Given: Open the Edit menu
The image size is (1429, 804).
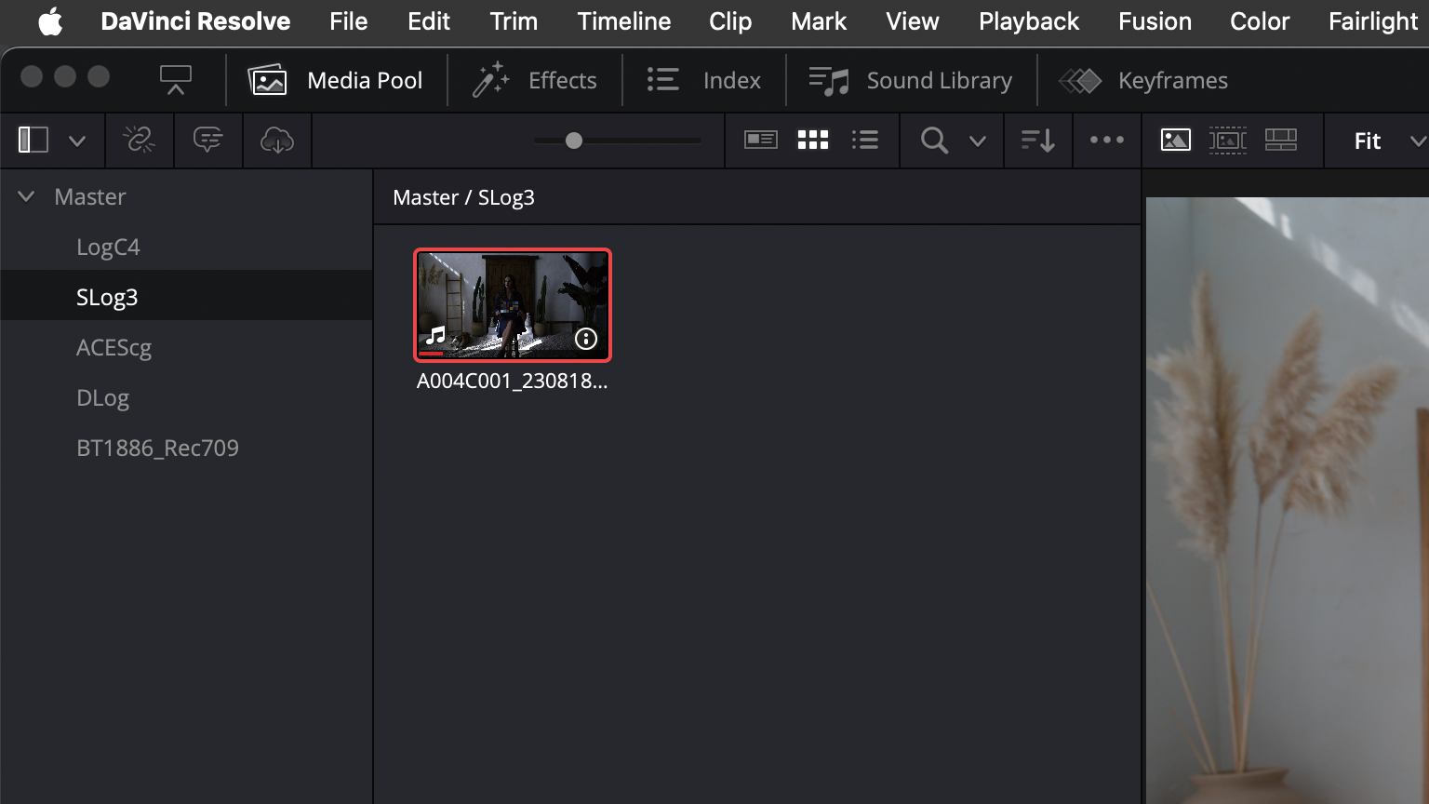Looking at the screenshot, I should pyautogui.click(x=429, y=21).
